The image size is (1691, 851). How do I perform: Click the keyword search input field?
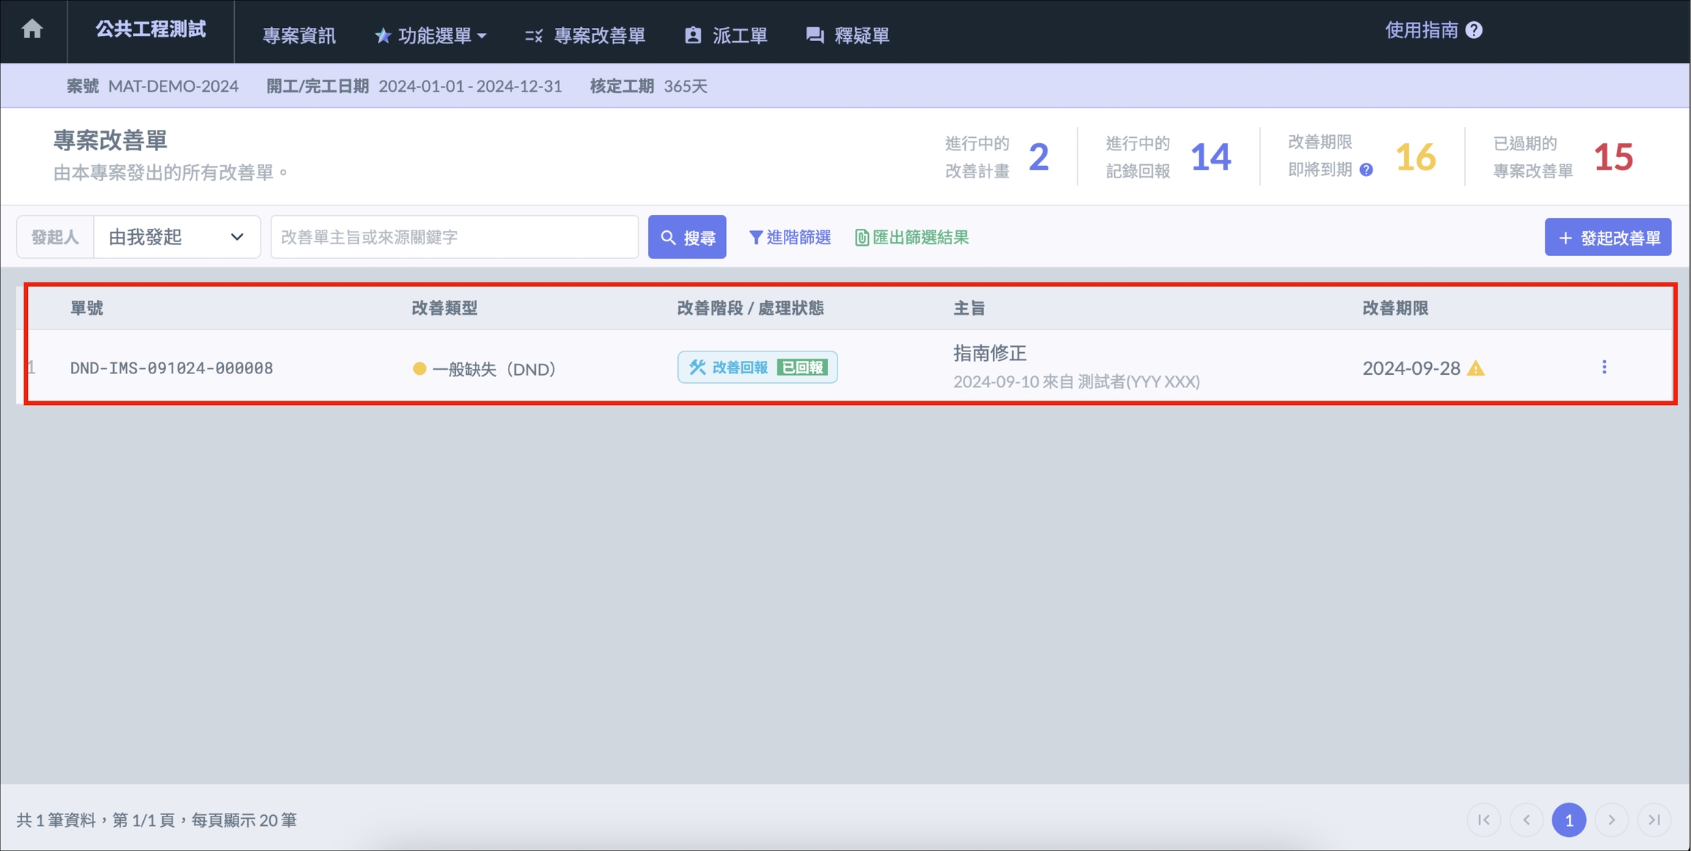454,237
